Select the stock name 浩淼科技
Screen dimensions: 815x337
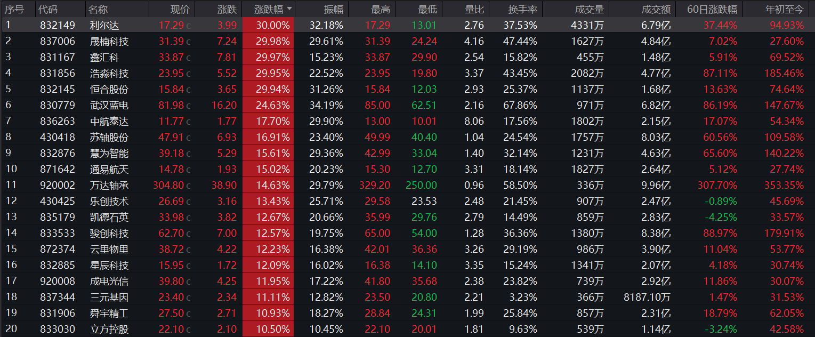pos(109,73)
